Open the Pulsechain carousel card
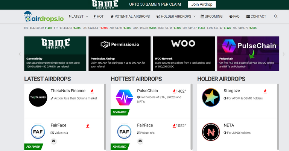This screenshot has width=289, height=151. click(248, 53)
